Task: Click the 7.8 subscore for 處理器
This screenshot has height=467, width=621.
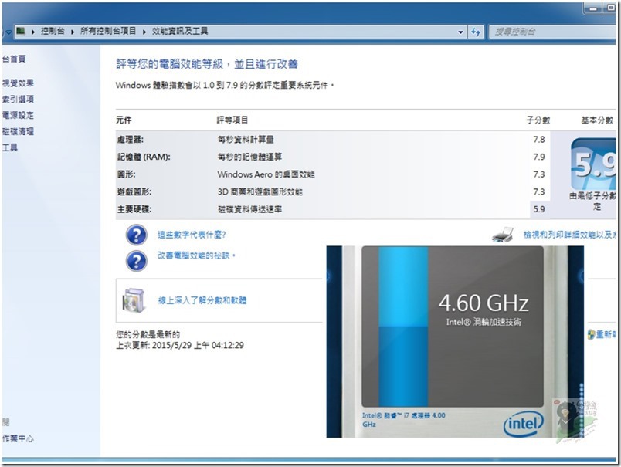Action: [x=539, y=140]
